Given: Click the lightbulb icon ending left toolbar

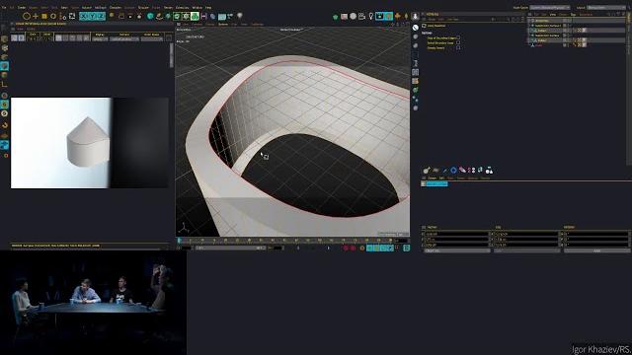Looking at the screenshot, I should (x=239, y=16).
